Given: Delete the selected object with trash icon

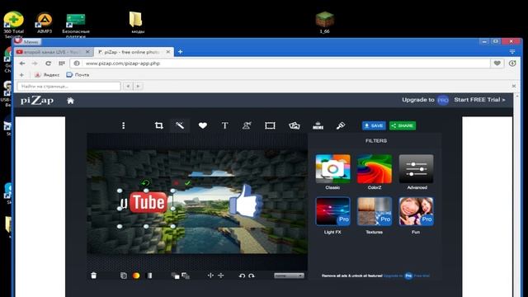Looking at the screenshot, I should 93,276.
